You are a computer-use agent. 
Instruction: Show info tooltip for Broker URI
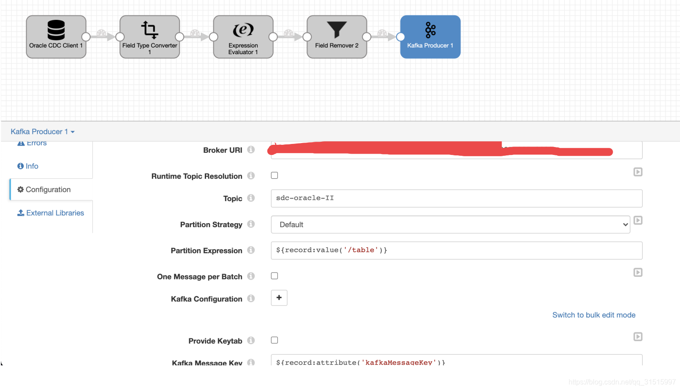tap(251, 150)
